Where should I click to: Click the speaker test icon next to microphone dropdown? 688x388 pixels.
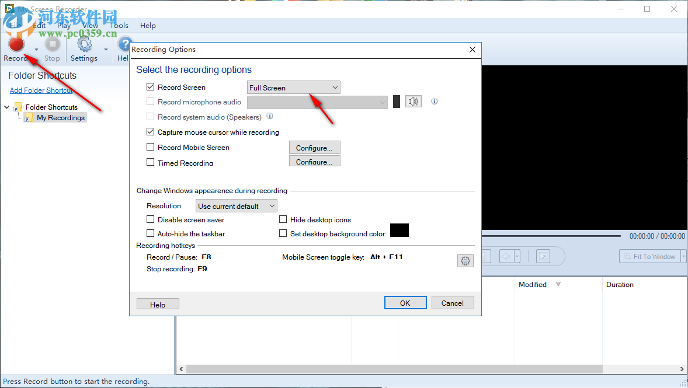[414, 101]
